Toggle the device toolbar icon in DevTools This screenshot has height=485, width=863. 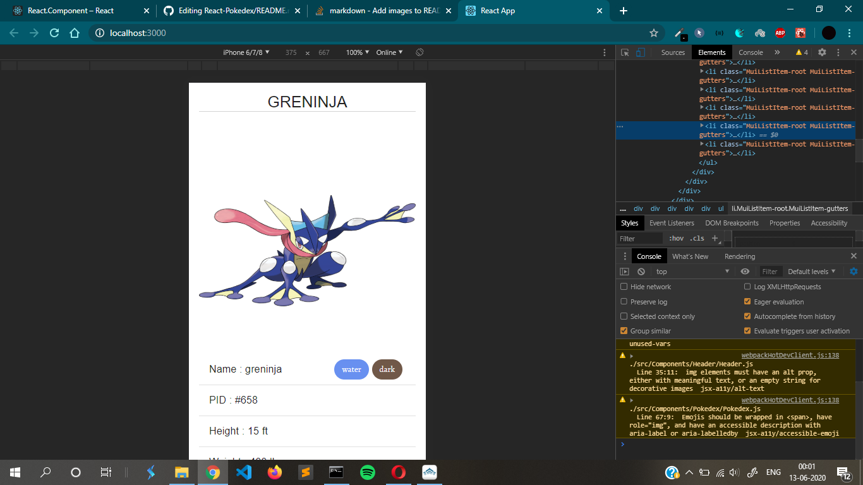pyautogui.click(x=640, y=52)
